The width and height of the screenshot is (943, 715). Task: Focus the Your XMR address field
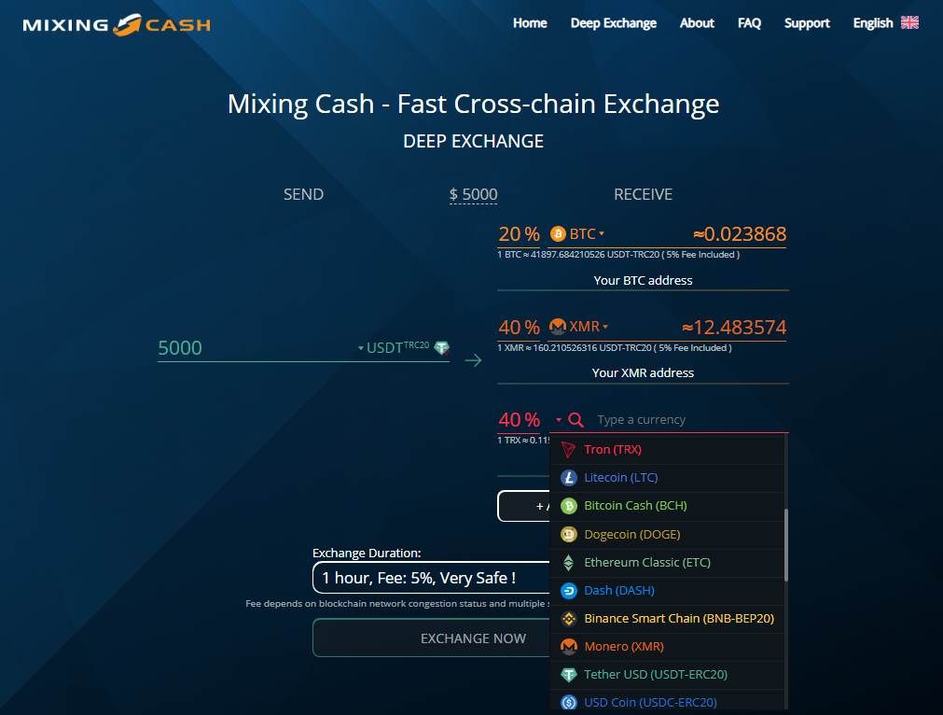click(x=643, y=373)
